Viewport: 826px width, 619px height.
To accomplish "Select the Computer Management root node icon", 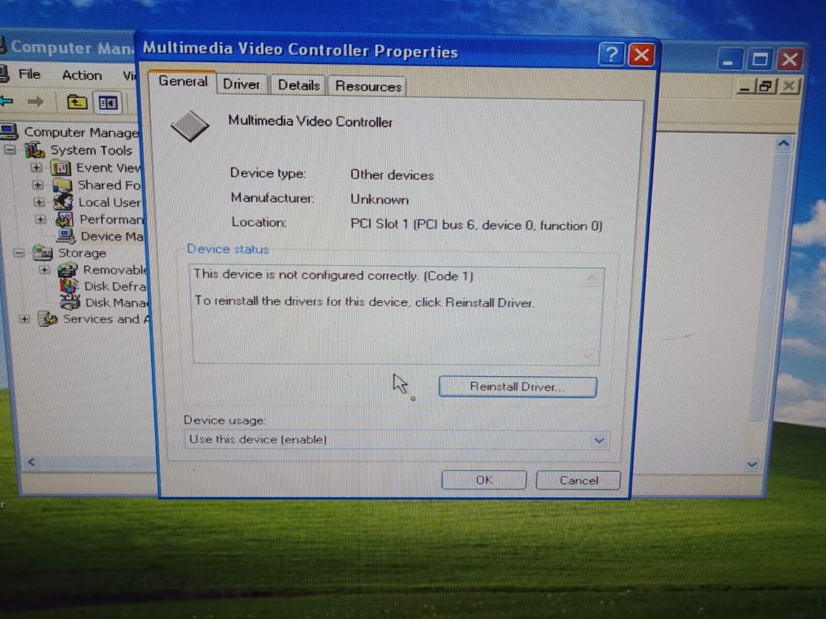I will click(x=9, y=132).
